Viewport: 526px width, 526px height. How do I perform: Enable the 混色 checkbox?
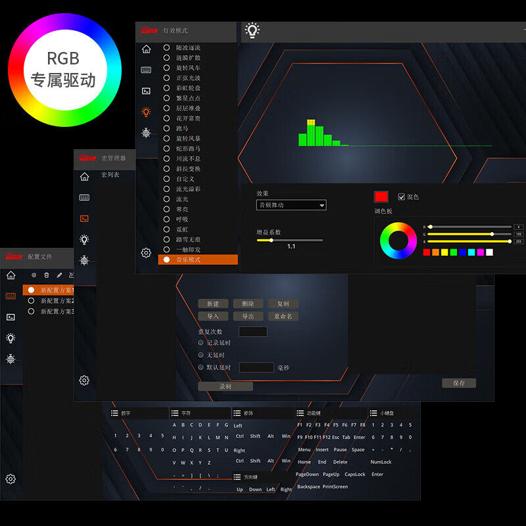point(401,195)
